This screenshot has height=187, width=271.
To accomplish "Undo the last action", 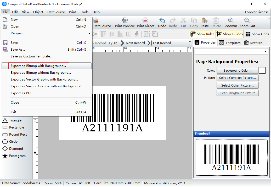I will [x=162, y=23].
